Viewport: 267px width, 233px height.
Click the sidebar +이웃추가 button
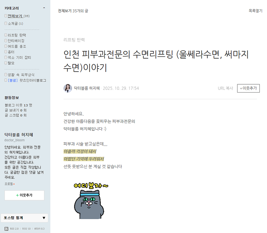tap(24, 195)
